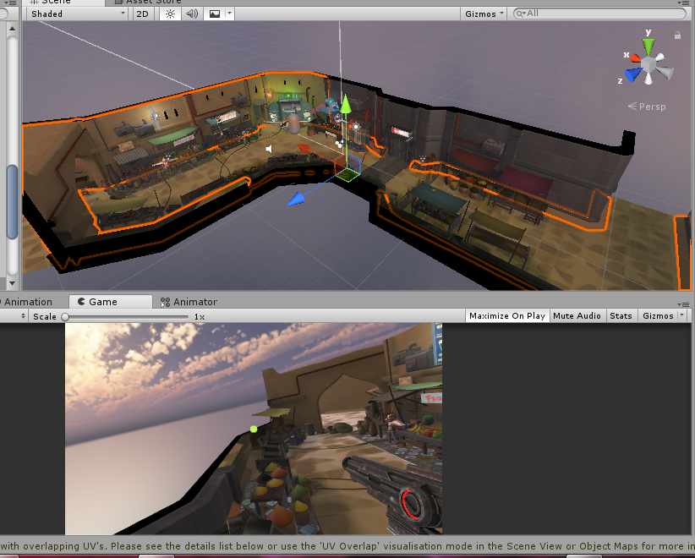The width and height of the screenshot is (695, 558).
Task: Open effects dropdown arrow beside image icon
Action: click(x=229, y=14)
